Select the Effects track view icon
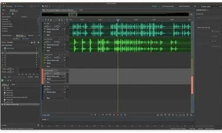This screenshot has height=133, width=222. tap(46, 20)
